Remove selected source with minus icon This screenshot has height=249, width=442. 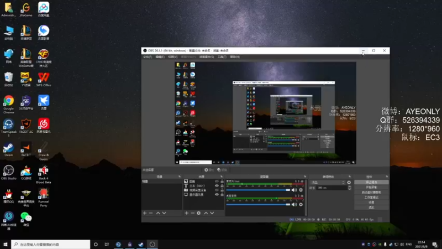(192, 213)
